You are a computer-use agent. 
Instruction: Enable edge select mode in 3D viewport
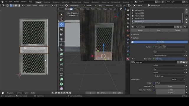69,9
